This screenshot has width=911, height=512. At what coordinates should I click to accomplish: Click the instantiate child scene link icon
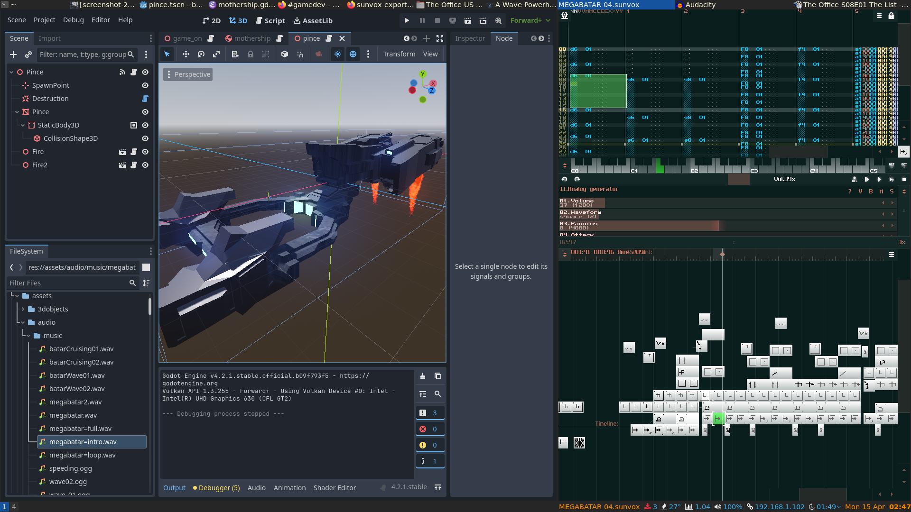tap(28, 55)
